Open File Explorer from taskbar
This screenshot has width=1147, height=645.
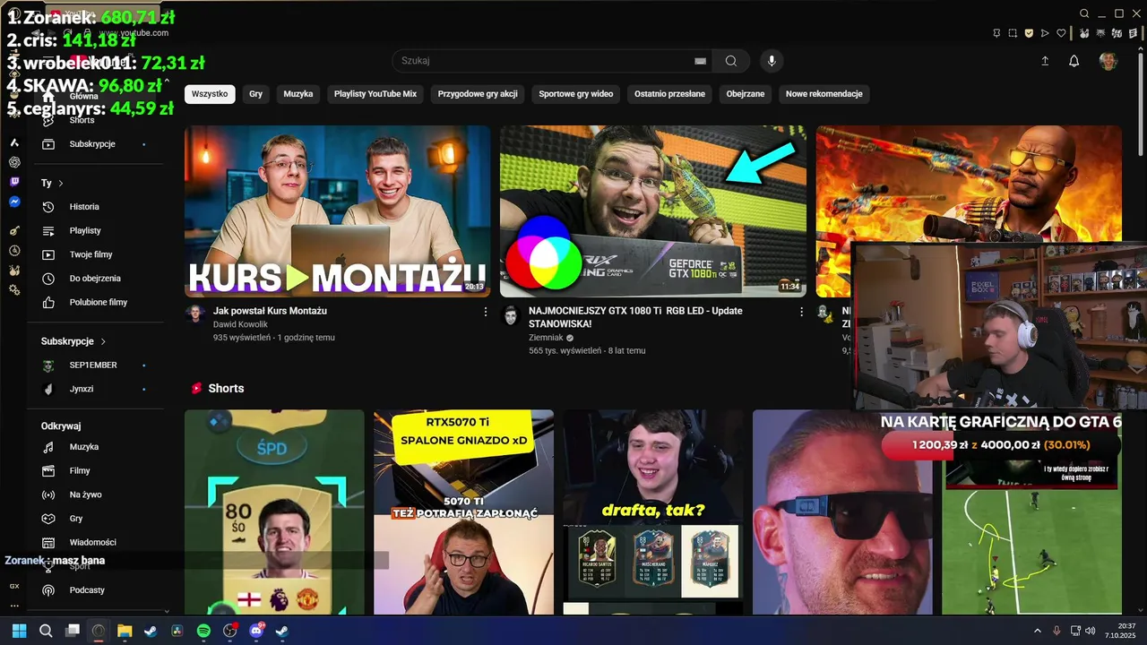(125, 631)
